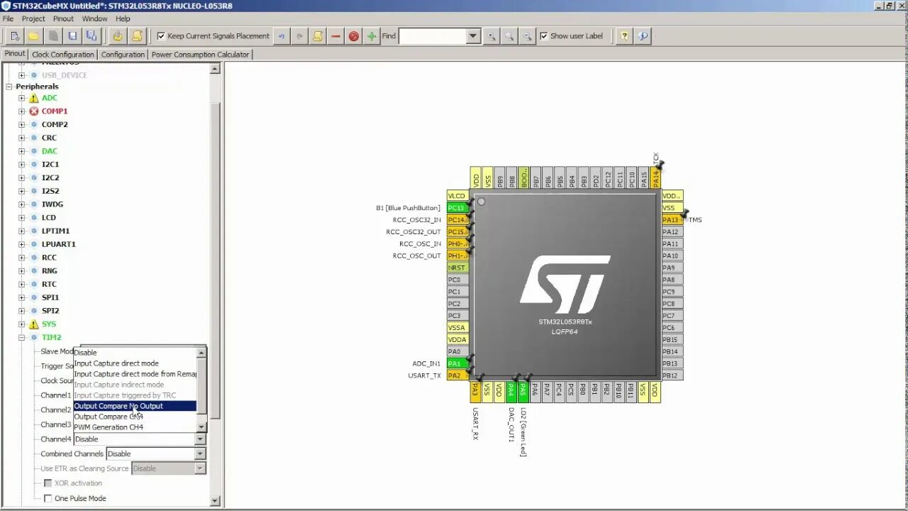
Task: Select Disable in the open dropdown list
Action: [135, 353]
